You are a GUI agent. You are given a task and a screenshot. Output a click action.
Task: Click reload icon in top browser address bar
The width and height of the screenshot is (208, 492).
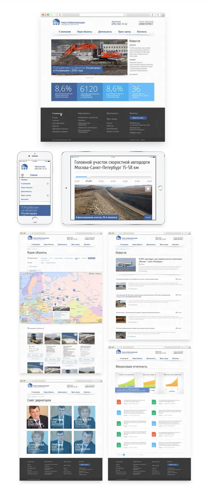[x=125, y=15]
